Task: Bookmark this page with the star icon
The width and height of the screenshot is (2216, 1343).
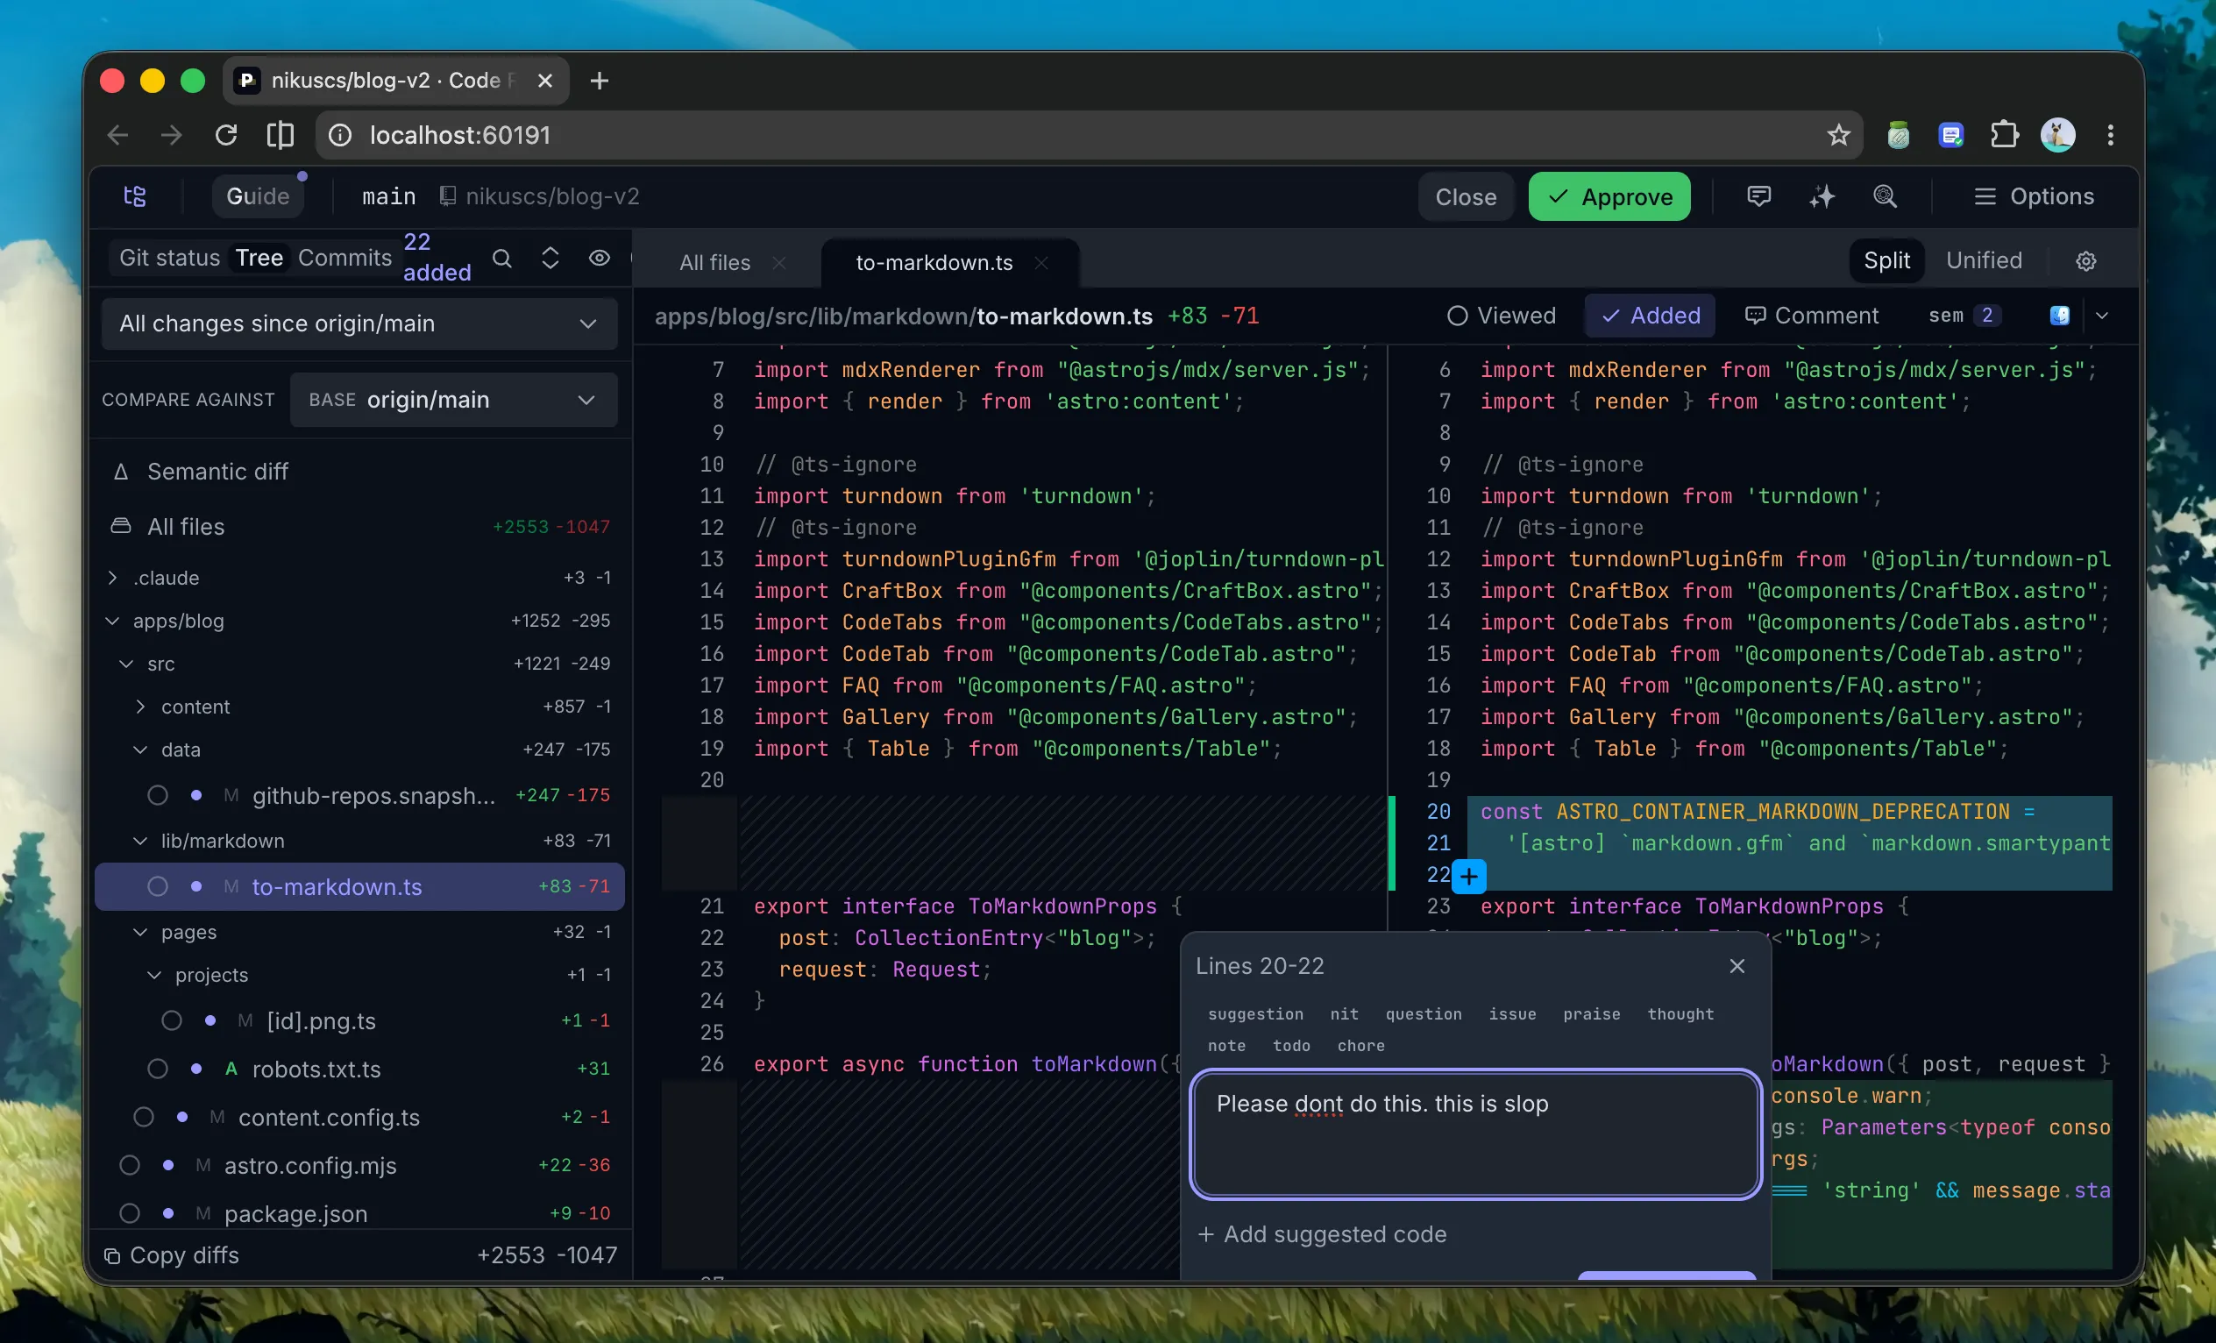Action: [1837, 135]
